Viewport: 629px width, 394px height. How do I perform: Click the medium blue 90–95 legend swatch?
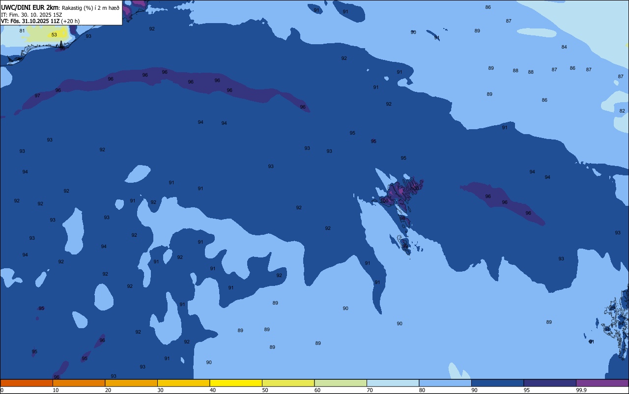[497, 383]
